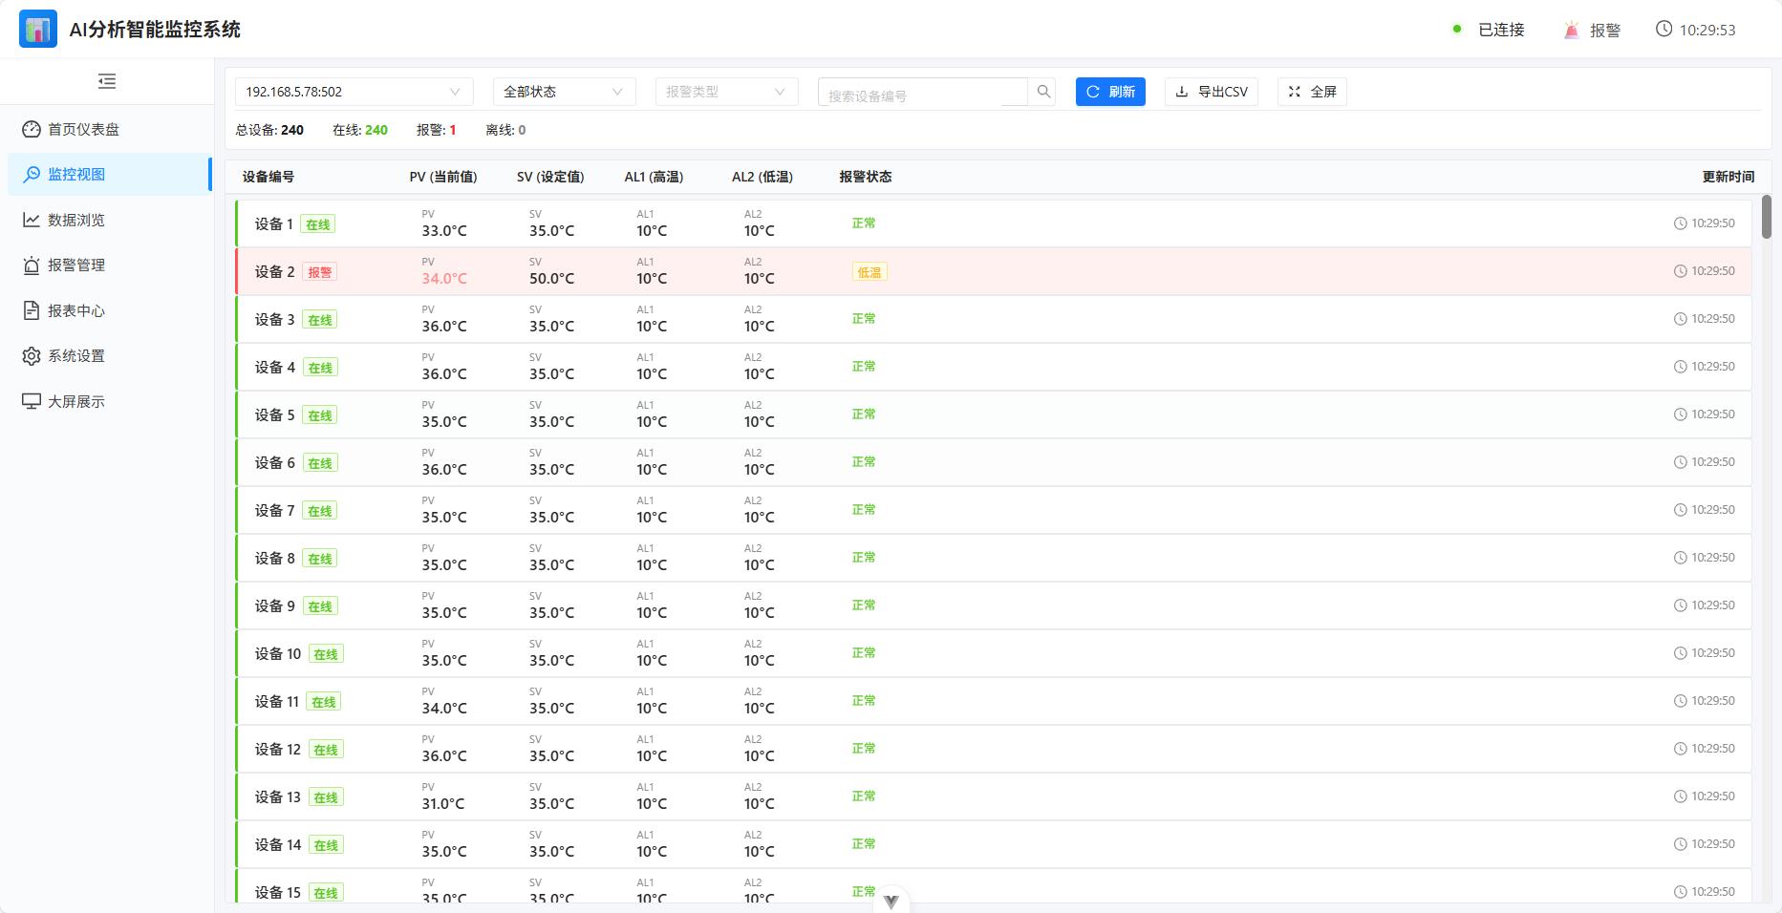Open the 报警类型 alarm type dropdown
The width and height of the screenshot is (1782, 913).
(726, 92)
